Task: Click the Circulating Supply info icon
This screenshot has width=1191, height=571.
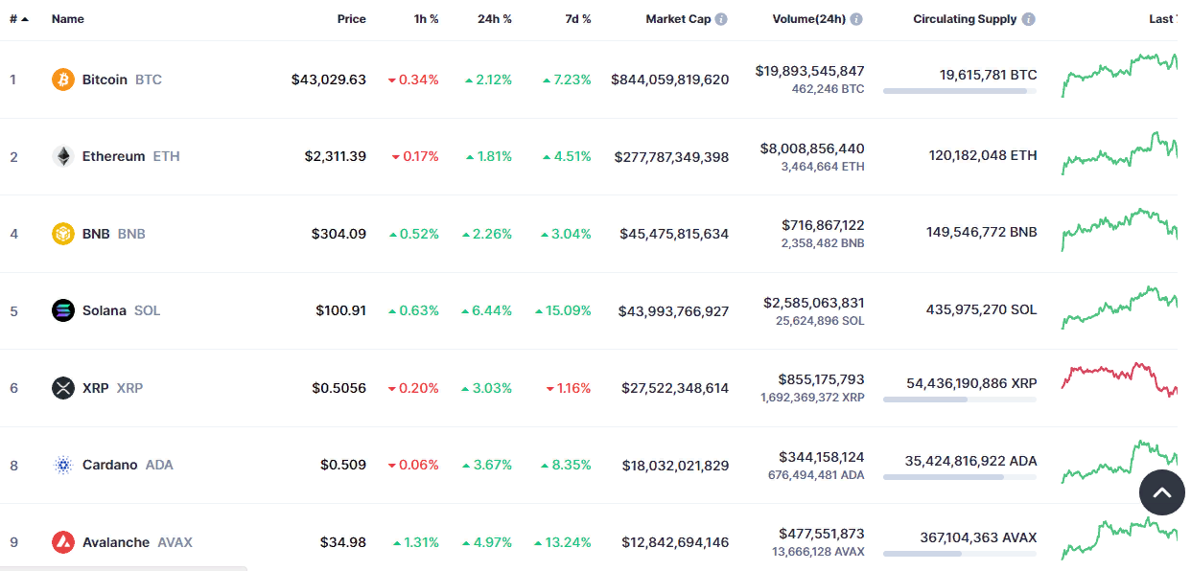Action: pyautogui.click(x=1028, y=19)
